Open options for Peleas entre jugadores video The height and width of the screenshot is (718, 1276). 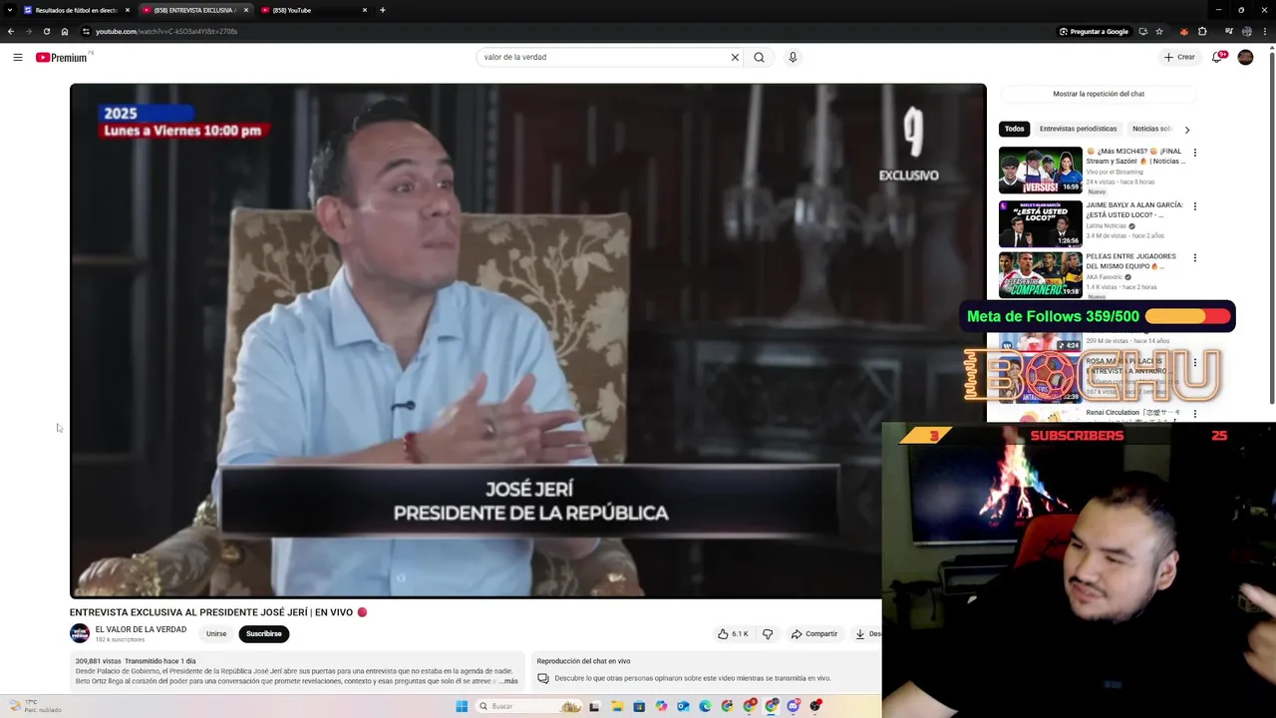1195,257
